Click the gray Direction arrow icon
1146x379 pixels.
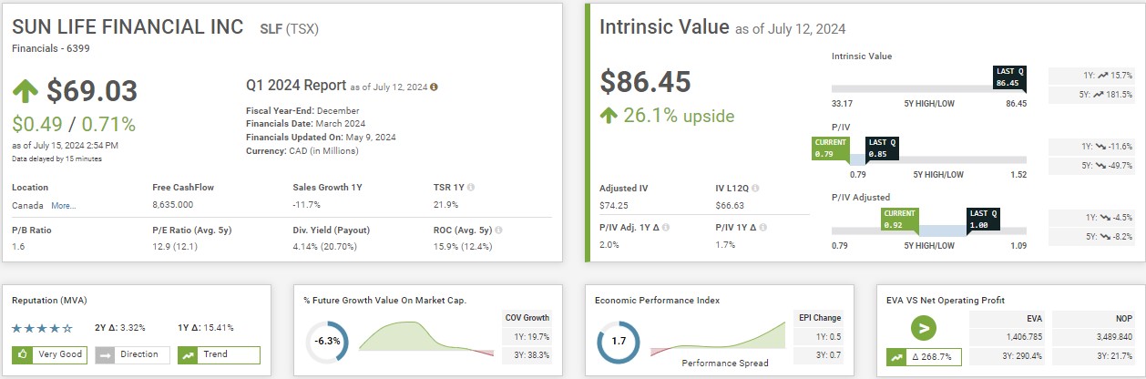(x=104, y=355)
